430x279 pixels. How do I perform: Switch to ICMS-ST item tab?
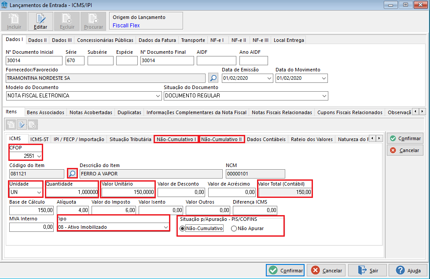[x=39, y=139]
